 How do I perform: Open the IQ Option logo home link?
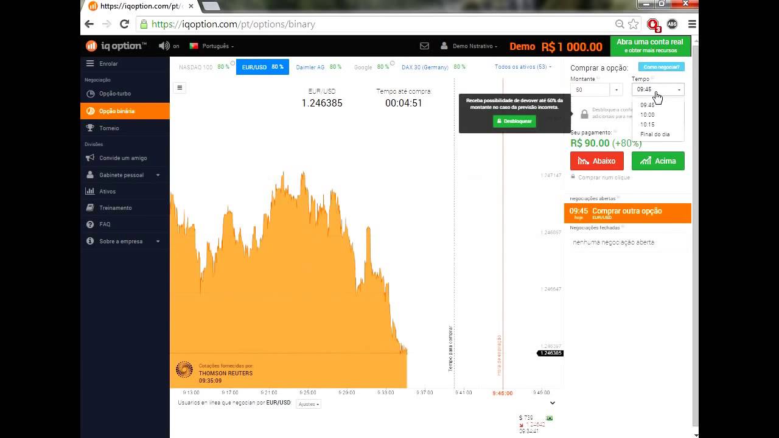[116, 46]
